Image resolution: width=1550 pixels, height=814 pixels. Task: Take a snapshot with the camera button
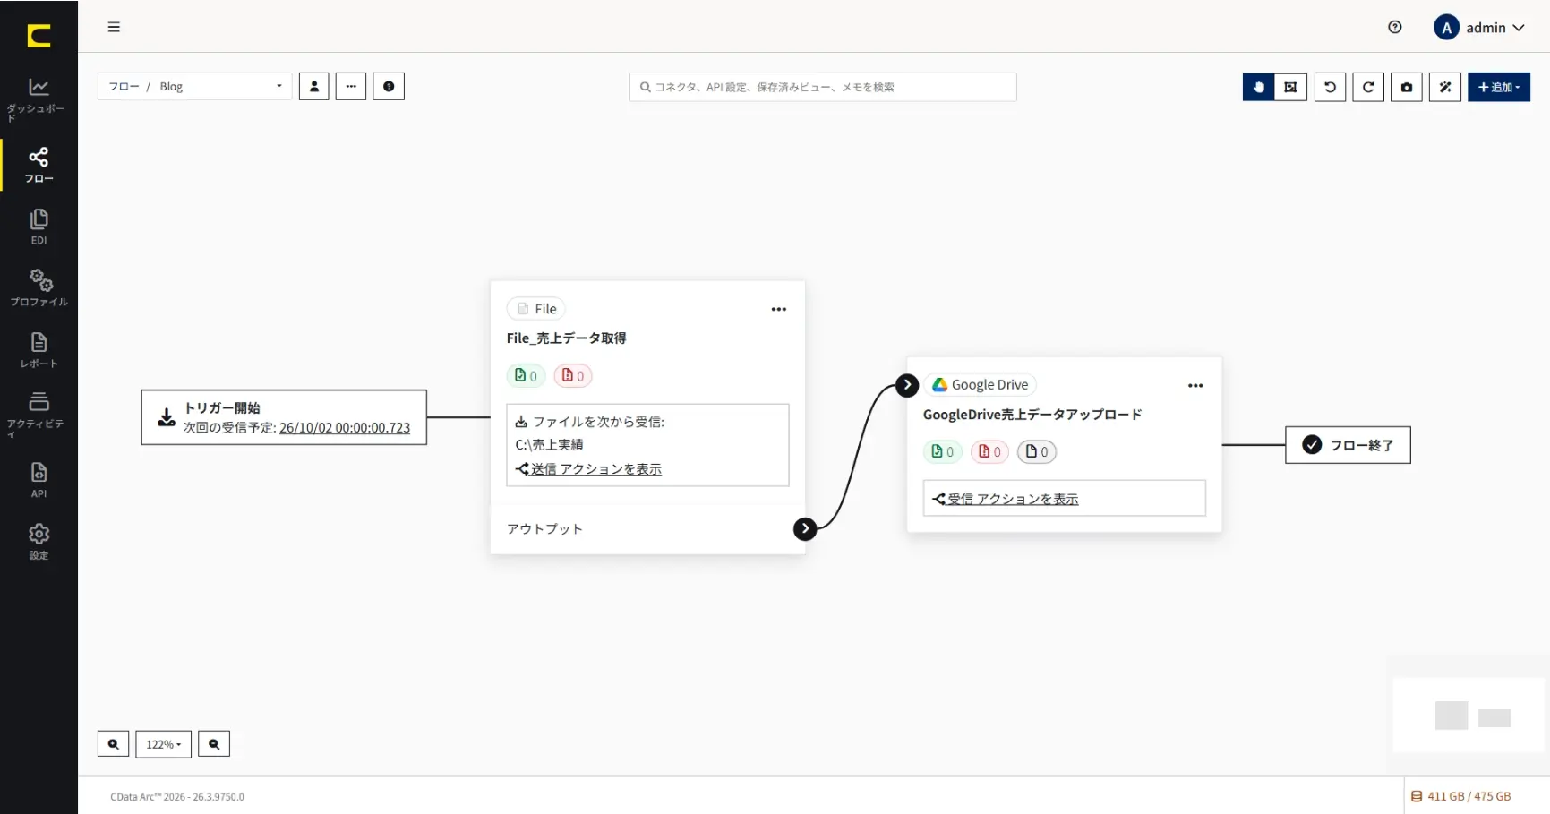pos(1407,87)
